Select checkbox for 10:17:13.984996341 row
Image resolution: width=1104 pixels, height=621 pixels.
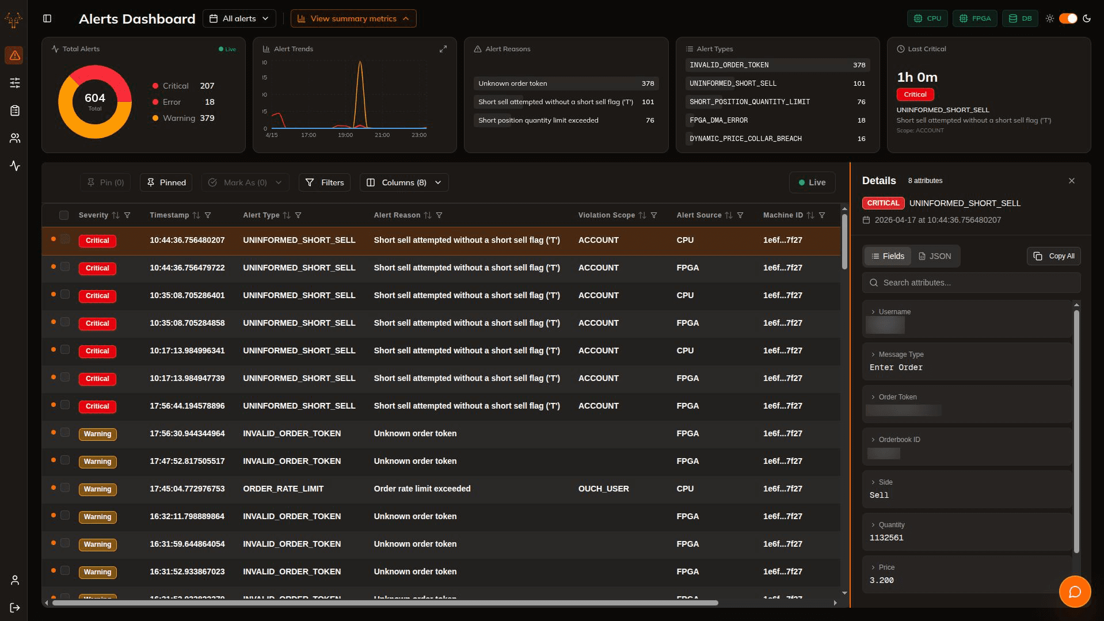click(65, 349)
